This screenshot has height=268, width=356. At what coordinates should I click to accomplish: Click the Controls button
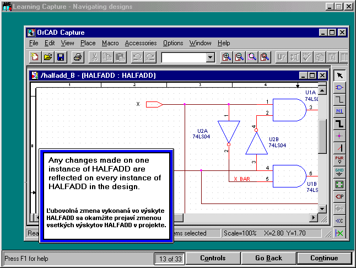[213, 258]
